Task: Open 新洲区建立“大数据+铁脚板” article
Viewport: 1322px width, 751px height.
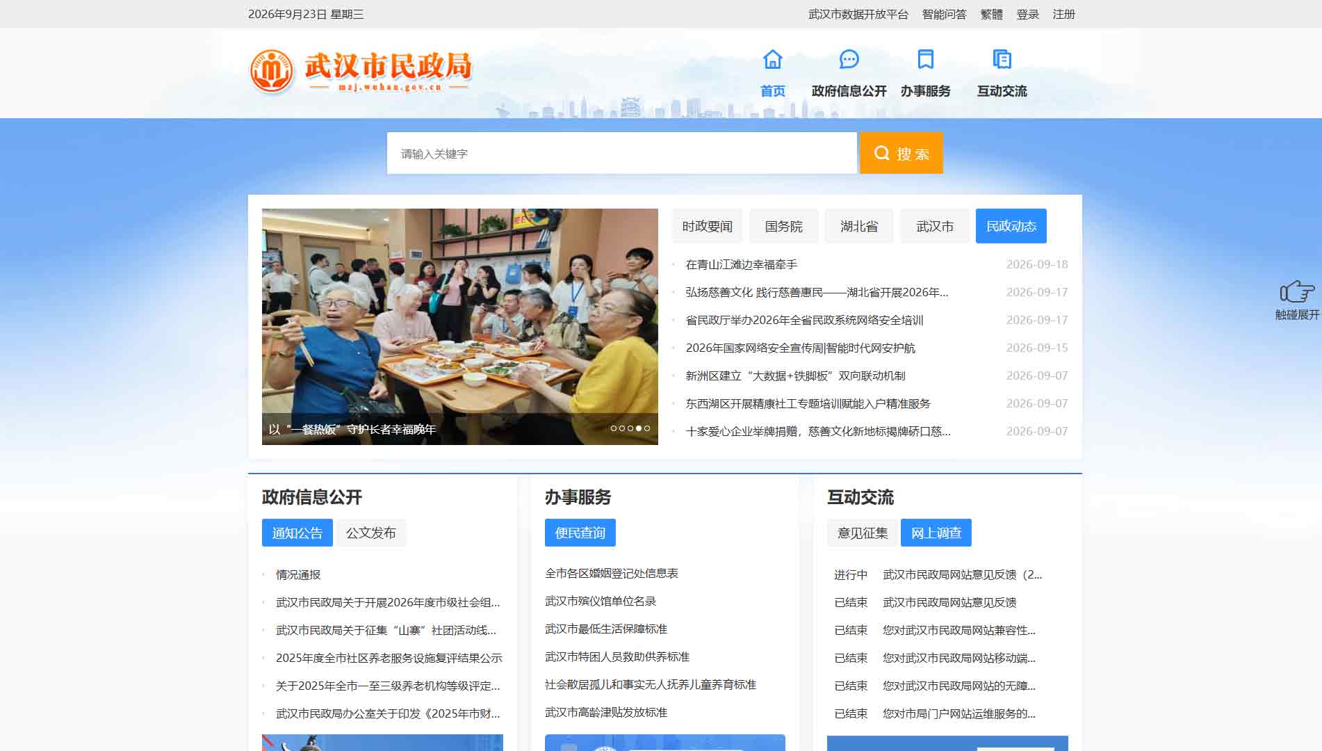Action: 795,375
